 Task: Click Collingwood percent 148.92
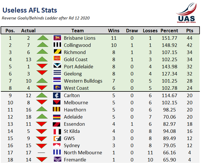[169, 45]
